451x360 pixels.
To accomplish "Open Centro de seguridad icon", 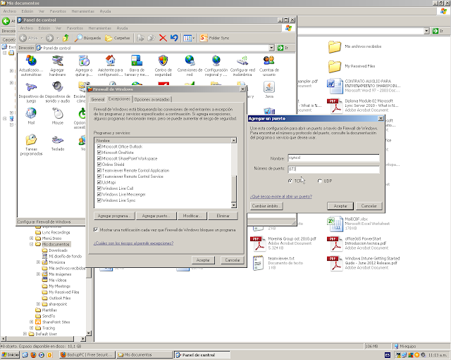I will click(163, 65).
